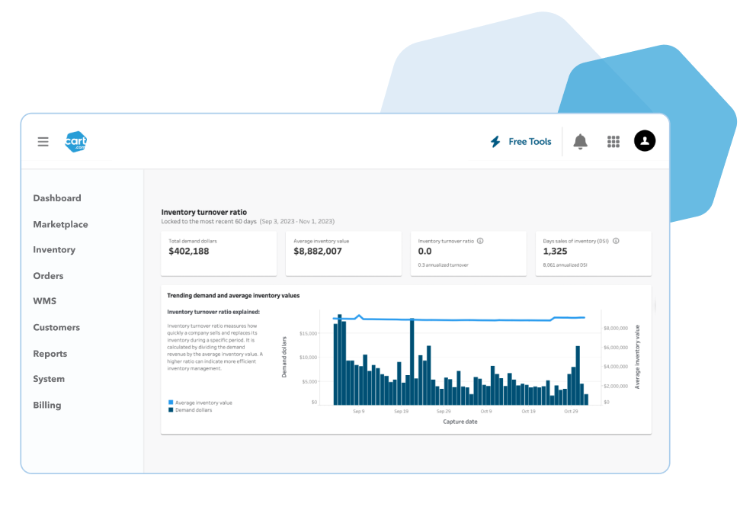Open the apps grid launcher
Image resolution: width=740 pixels, height=507 pixels.
[x=613, y=142]
